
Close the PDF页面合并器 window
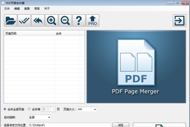coord(185,3)
